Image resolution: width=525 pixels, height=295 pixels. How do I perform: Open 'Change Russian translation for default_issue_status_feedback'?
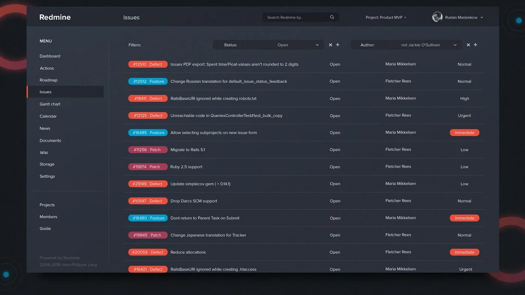click(x=229, y=81)
